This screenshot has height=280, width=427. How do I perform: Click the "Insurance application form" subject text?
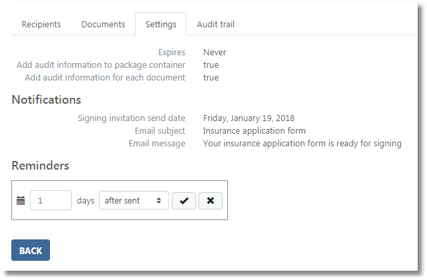point(254,131)
